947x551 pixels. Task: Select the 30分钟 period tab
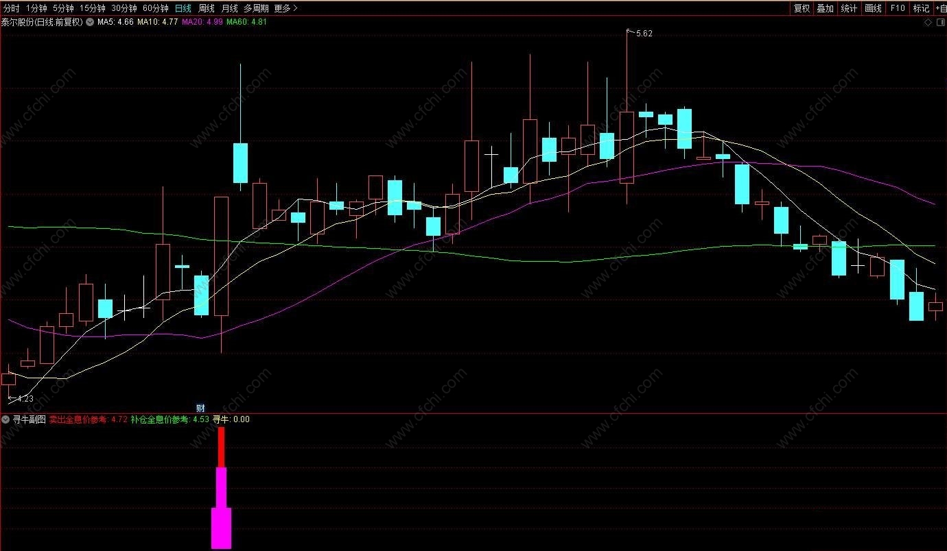[124, 8]
